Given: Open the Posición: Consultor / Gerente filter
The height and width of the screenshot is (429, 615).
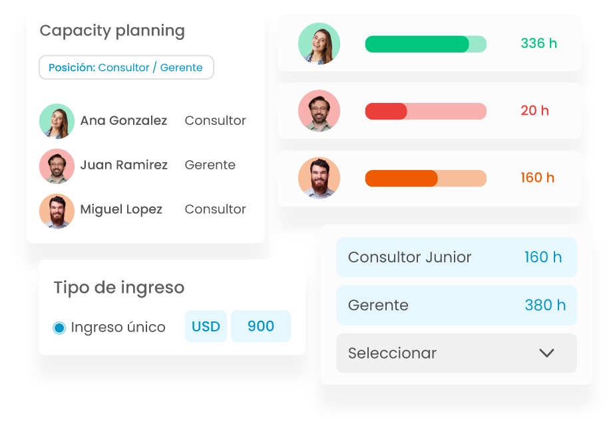Looking at the screenshot, I should (x=126, y=67).
